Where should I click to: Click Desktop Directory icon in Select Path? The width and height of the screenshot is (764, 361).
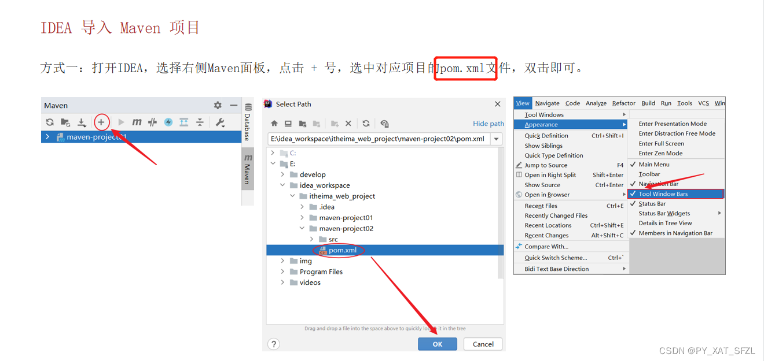click(288, 124)
